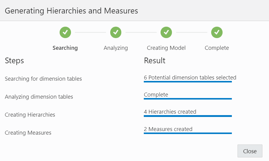Click the 'Analyzing dimension tables' step
Screen dimensions: 269x161
click(39, 97)
